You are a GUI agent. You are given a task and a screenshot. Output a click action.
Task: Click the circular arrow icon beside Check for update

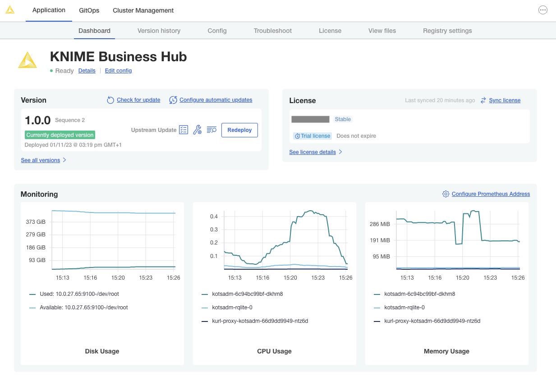[x=110, y=100]
